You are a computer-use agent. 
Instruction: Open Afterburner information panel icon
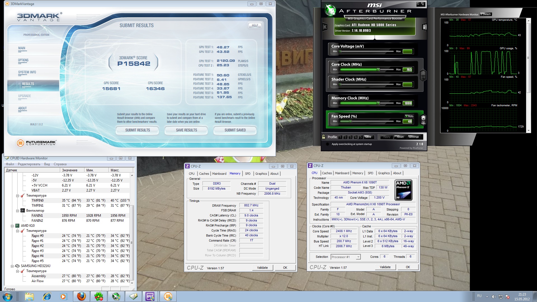[x=424, y=27]
